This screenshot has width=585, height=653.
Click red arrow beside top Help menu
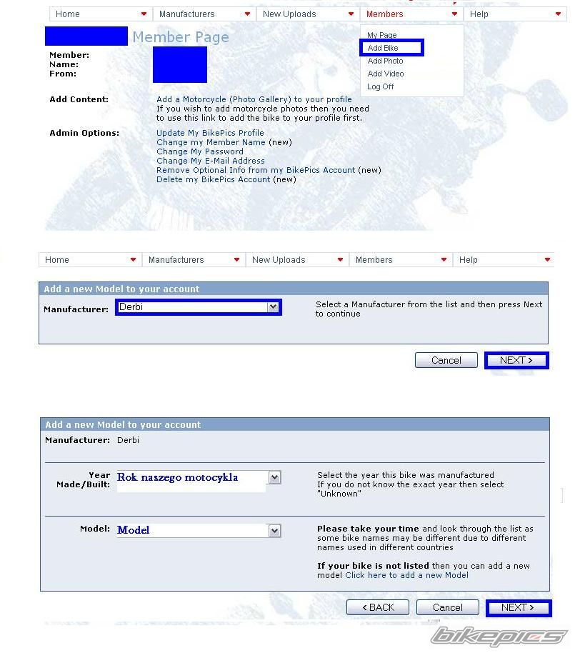(558, 14)
